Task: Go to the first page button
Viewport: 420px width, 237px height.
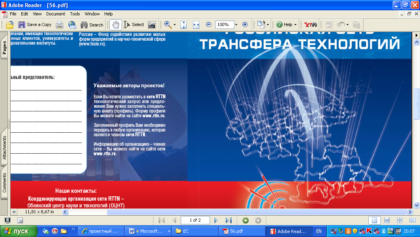Action: point(161,220)
